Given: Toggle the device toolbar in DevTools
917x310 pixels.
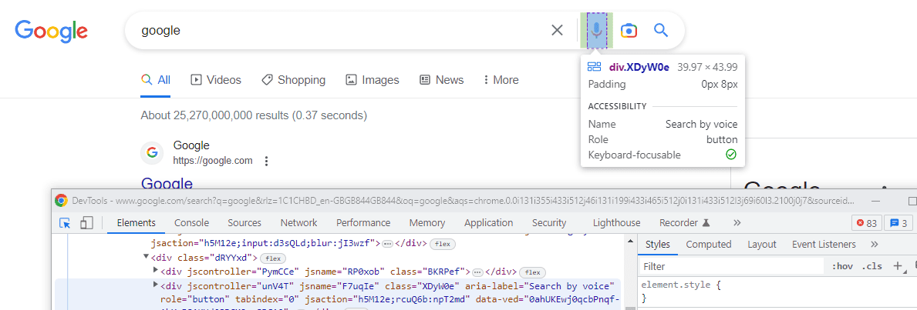Looking at the screenshot, I should (x=86, y=223).
